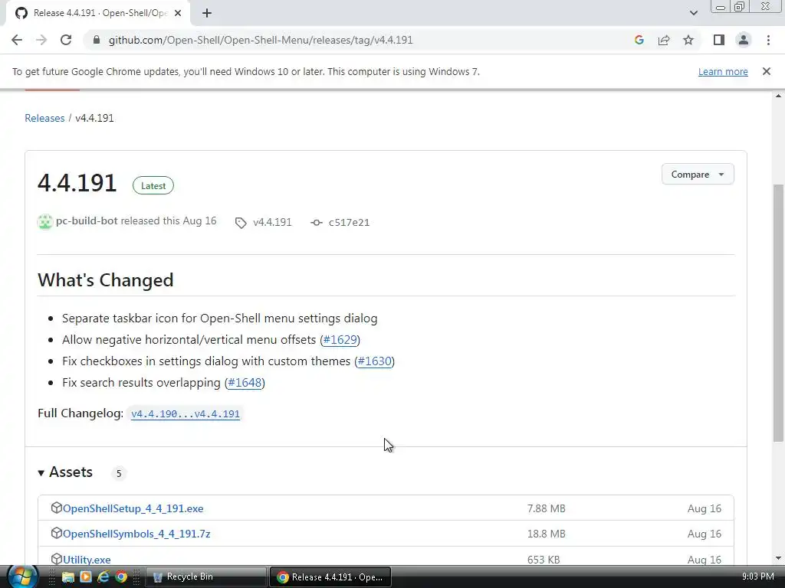Open the Releases breadcrumb link
The image size is (785, 588).
click(44, 118)
